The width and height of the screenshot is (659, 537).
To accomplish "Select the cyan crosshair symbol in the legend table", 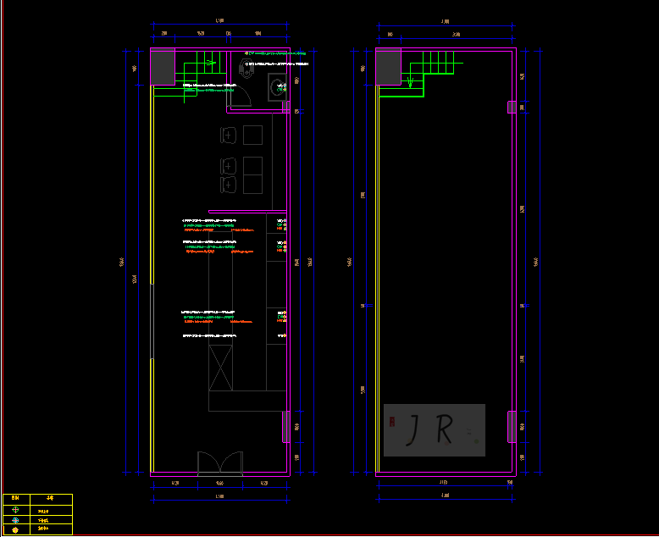I will click(15, 520).
